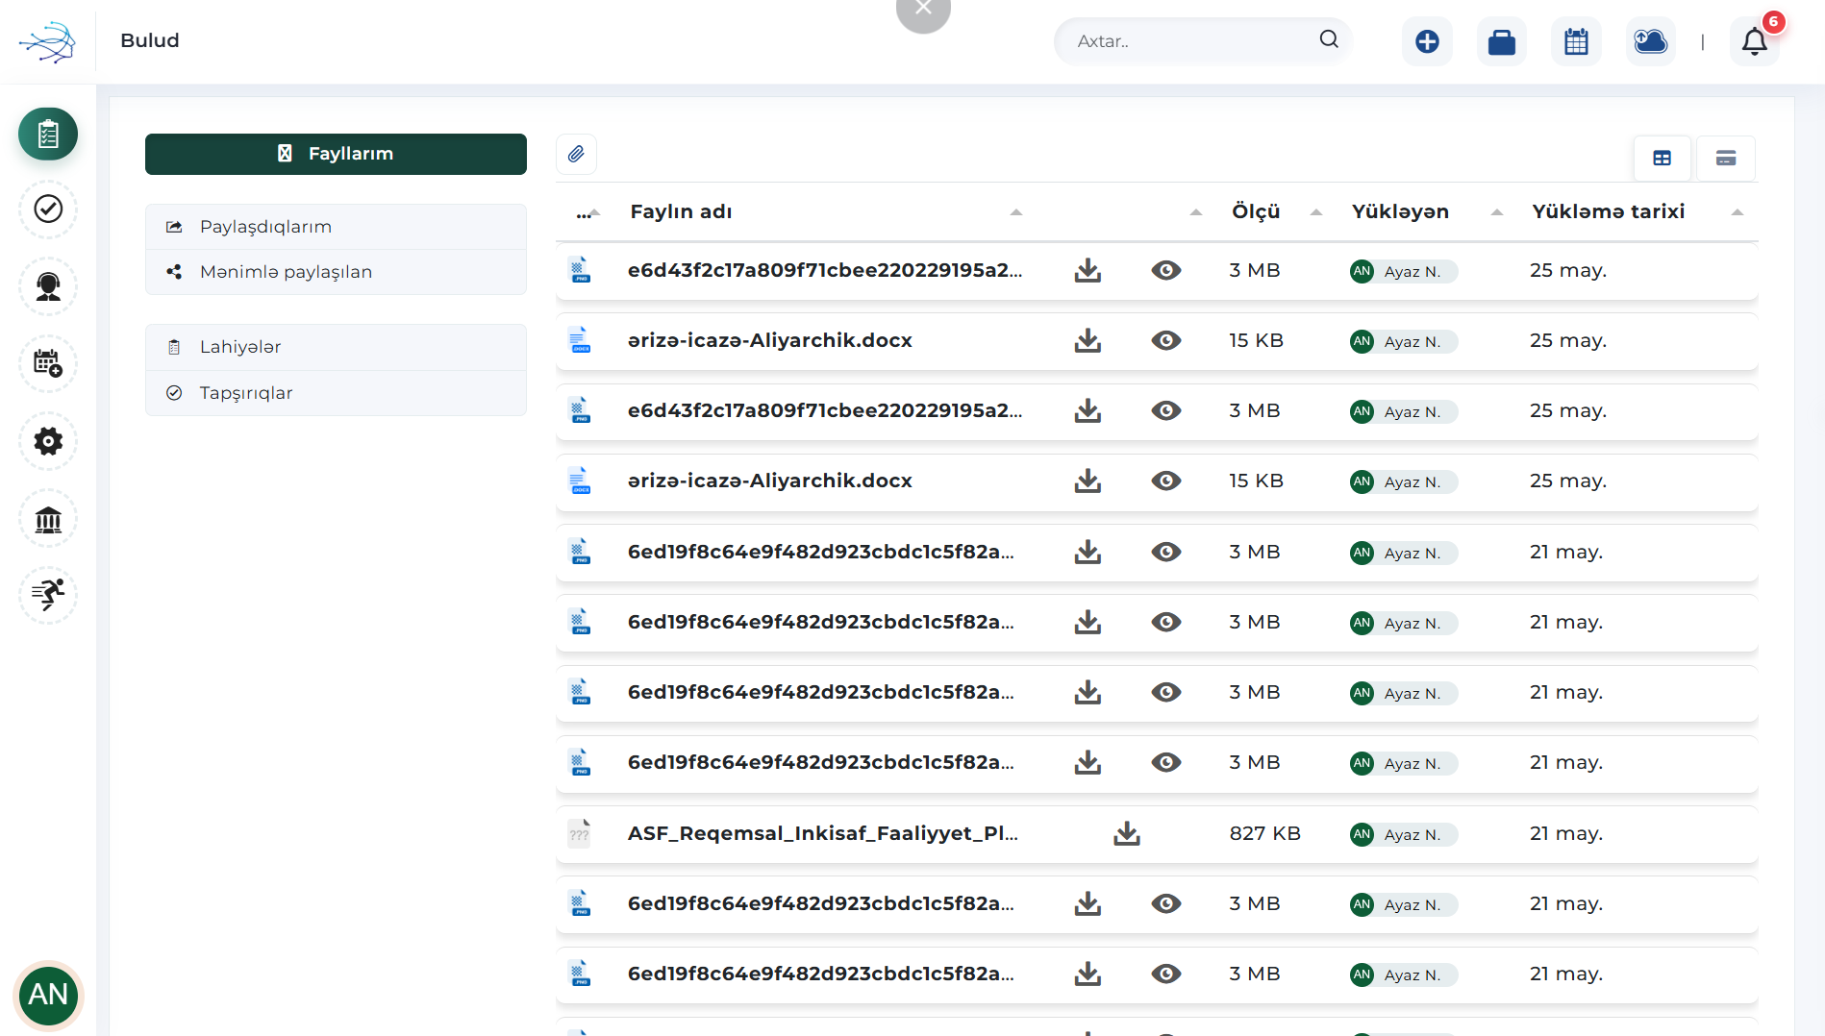The image size is (1825, 1036).
Task: Preview the topmost e6d43f2c17a809 file via eye icon
Action: click(x=1166, y=270)
